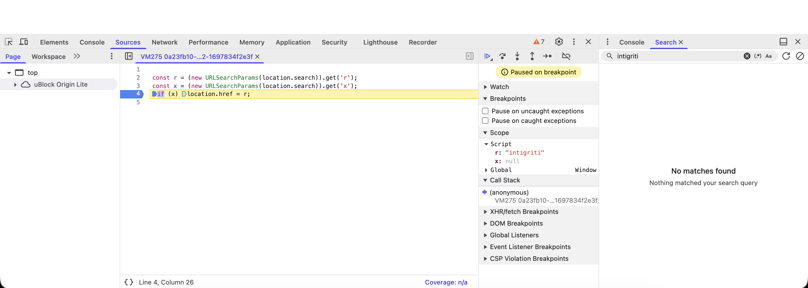Deactivate all breakpoints
Screen dimensions: 808x288
[x=566, y=56]
